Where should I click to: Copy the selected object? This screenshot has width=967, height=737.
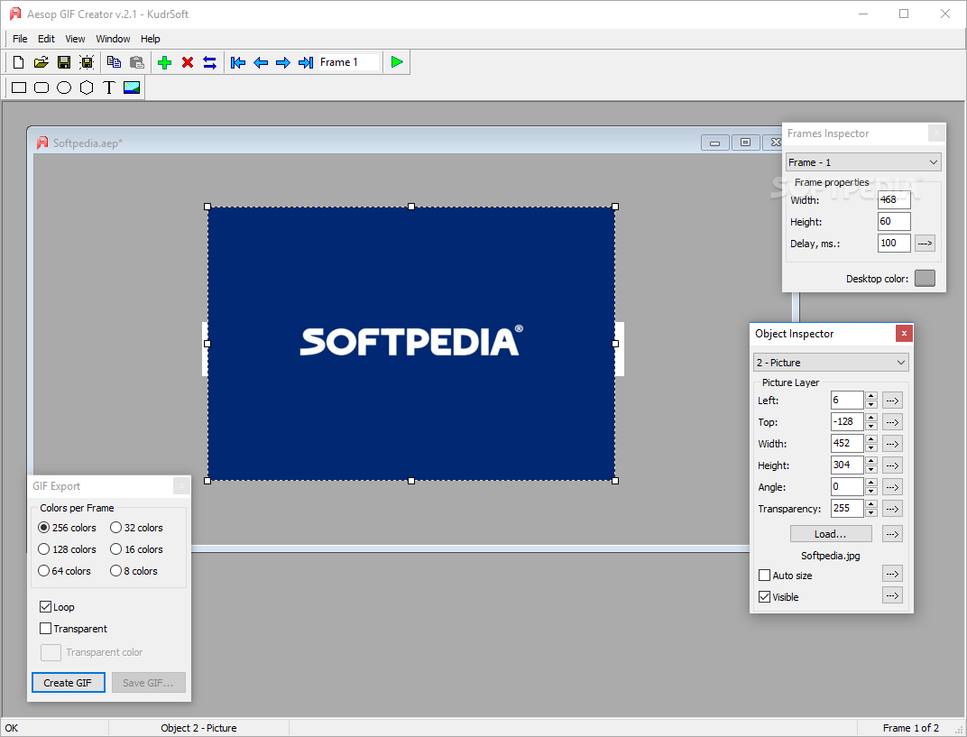coord(114,62)
